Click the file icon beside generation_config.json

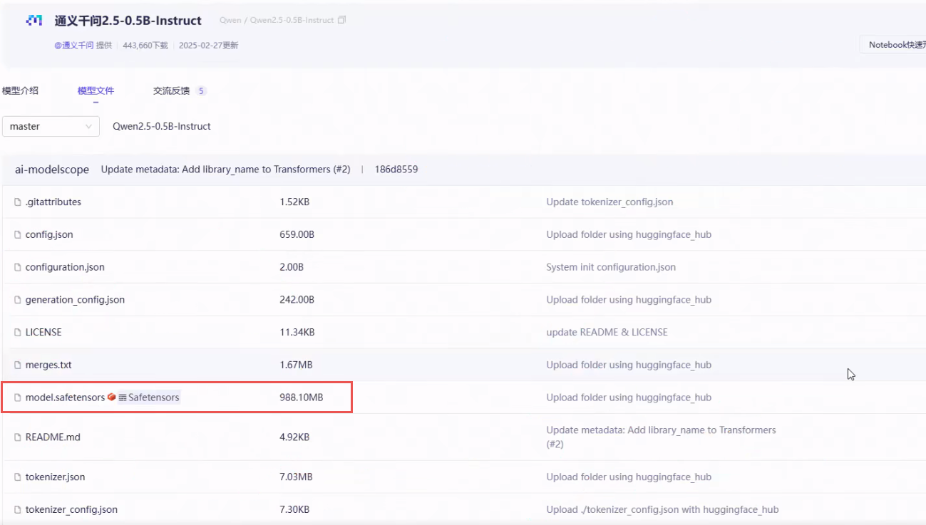point(18,300)
